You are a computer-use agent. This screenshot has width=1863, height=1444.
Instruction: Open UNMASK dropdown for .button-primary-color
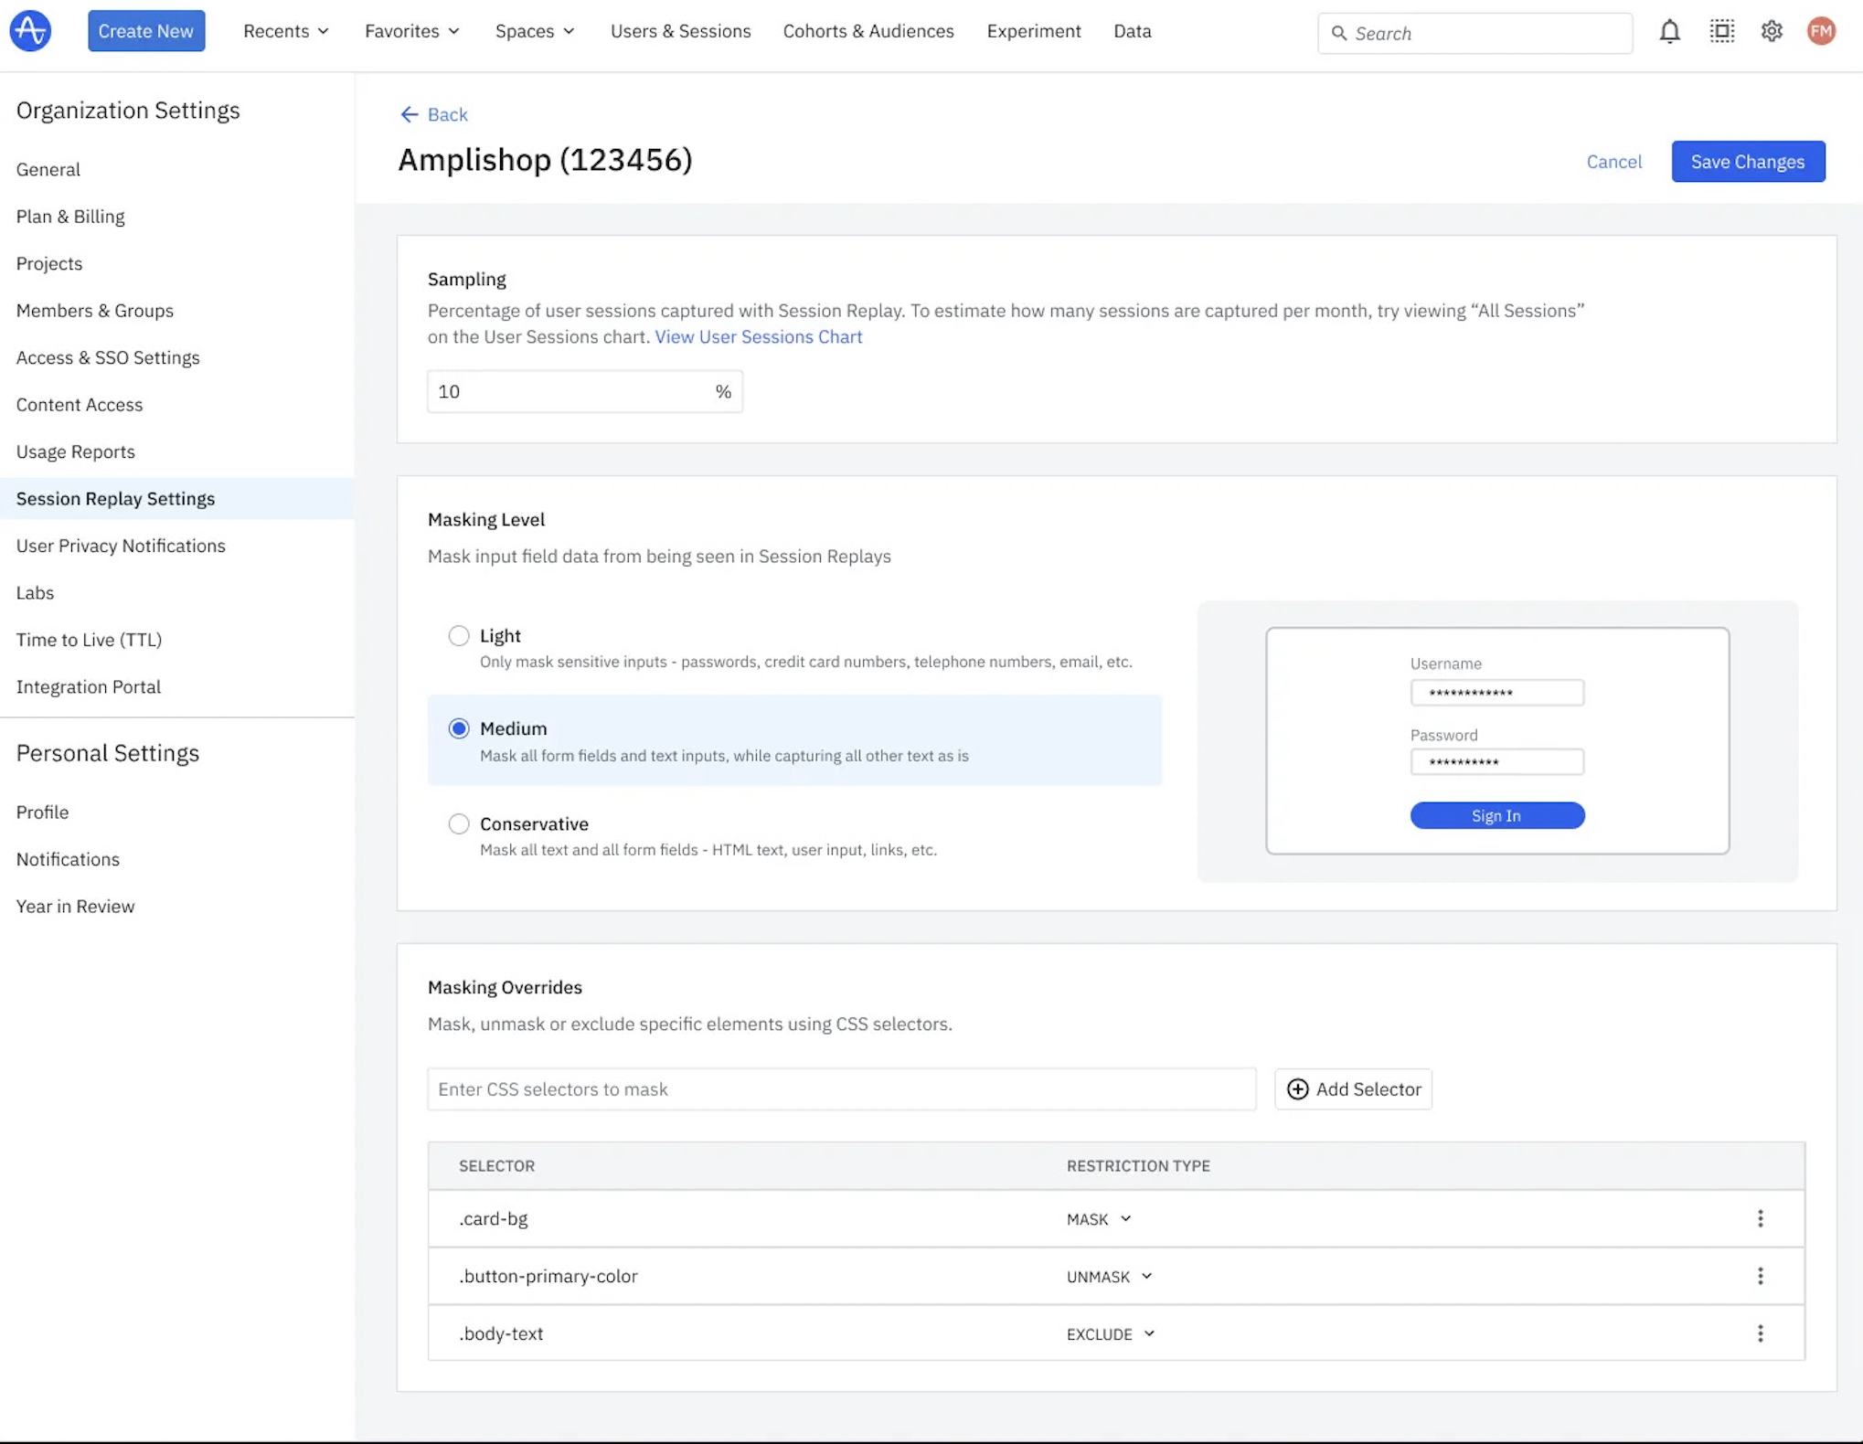(1109, 1277)
